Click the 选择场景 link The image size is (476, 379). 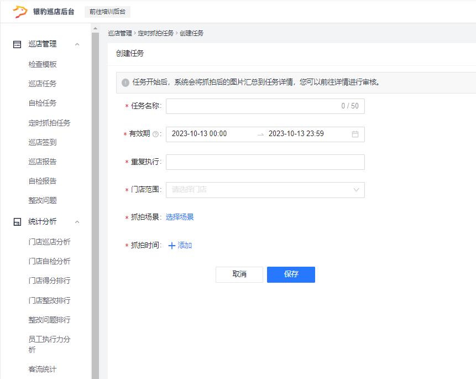click(180, 217)
